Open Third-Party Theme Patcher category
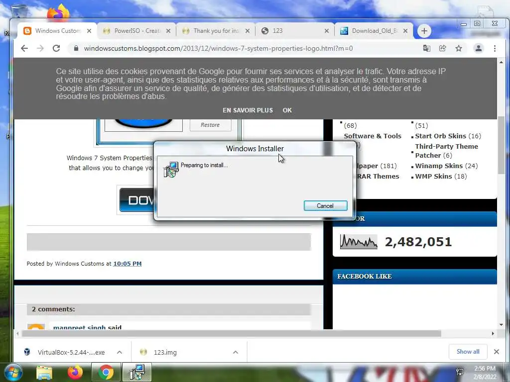Image resolution: width=510 pixels, height=382 pixels. [x=446, y=151]
